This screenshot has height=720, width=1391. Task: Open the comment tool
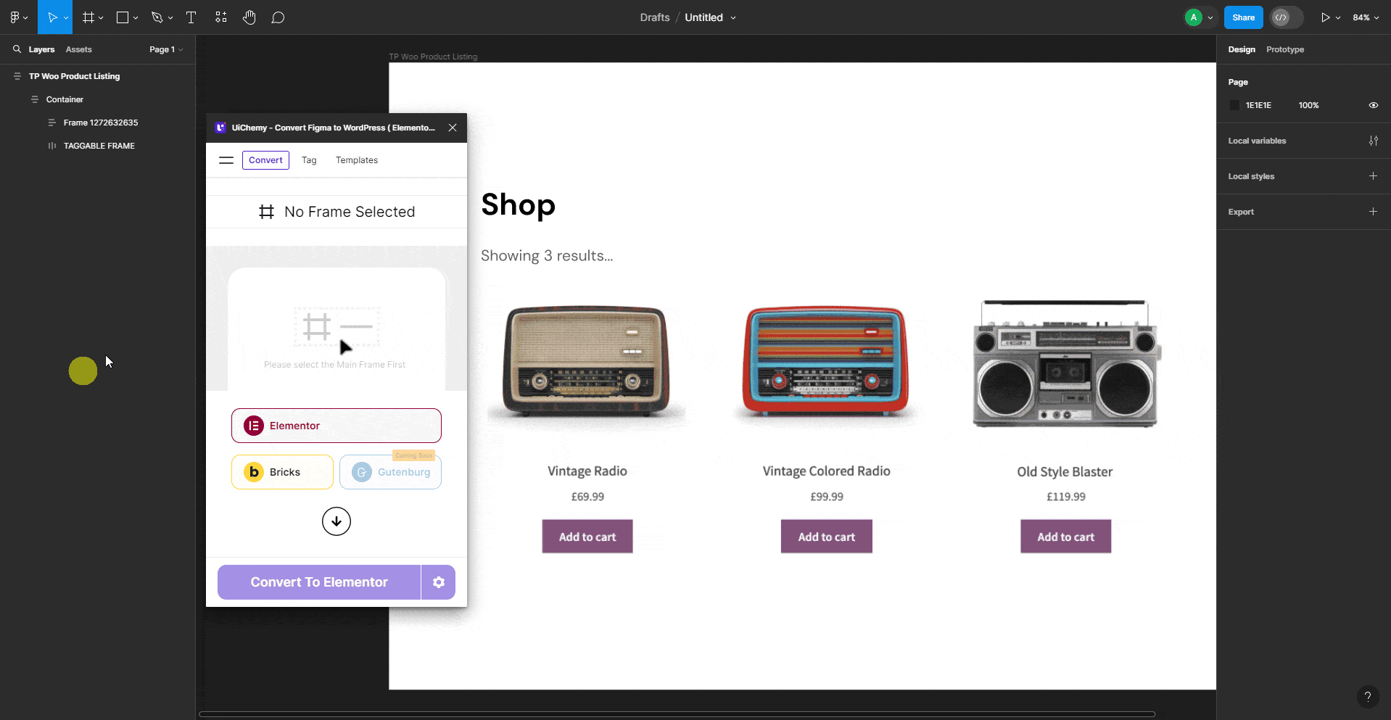pyautogui.click(x=278, y=17)
